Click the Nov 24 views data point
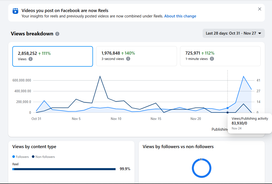Screen dimensions: 272x184 [x=228, y=108]
